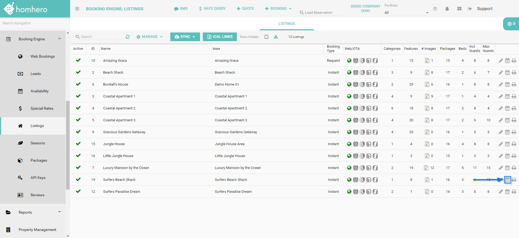Viewport: 519px width, 238px height.
Task: Open the hamburger menu icon
Action: tap(77, 9)
